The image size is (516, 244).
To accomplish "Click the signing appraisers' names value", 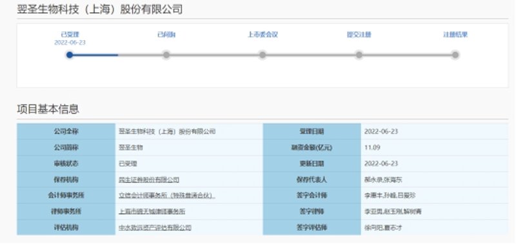I will [x=383, y=227].
